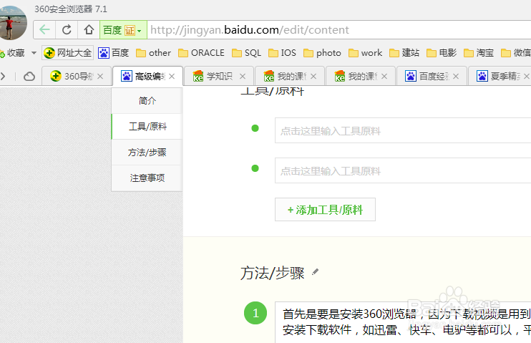Close the second 我的课 tab
531x343 pixels.
(384, 77)
